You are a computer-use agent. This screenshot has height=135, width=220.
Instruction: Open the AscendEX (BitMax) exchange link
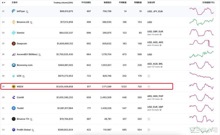tap(27, 54)
